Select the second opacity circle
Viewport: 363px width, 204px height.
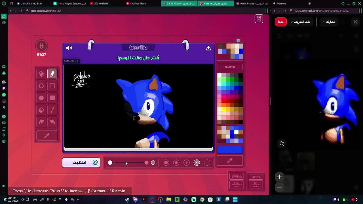click(x=176, y=163)
